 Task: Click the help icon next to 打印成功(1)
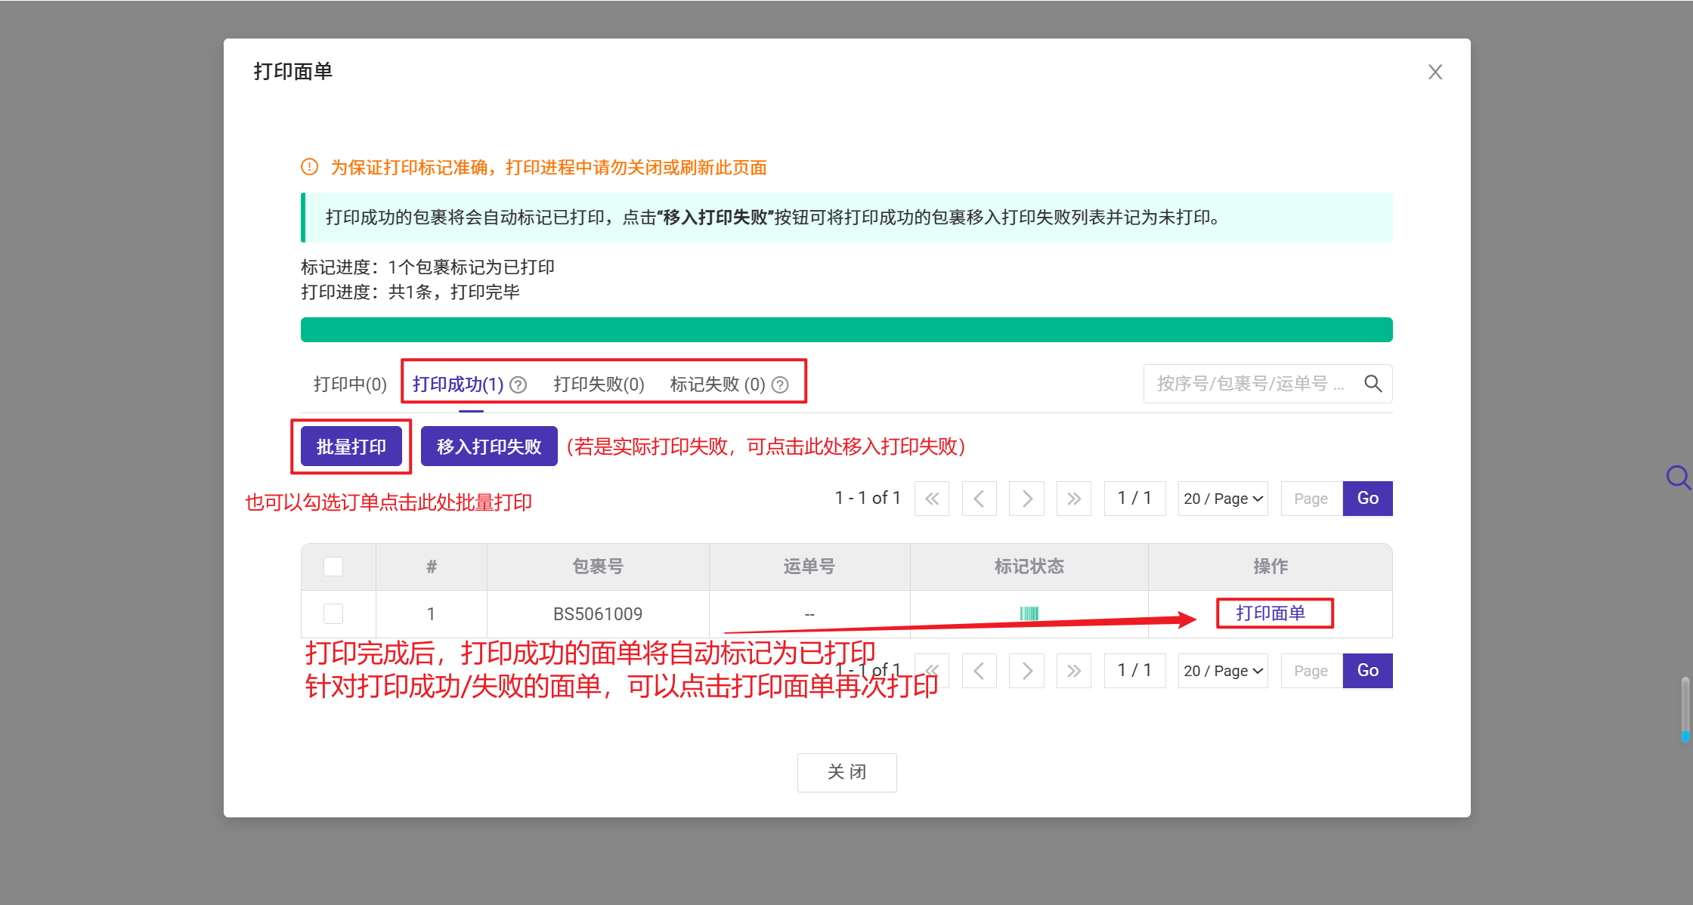[x=518, y=385]
